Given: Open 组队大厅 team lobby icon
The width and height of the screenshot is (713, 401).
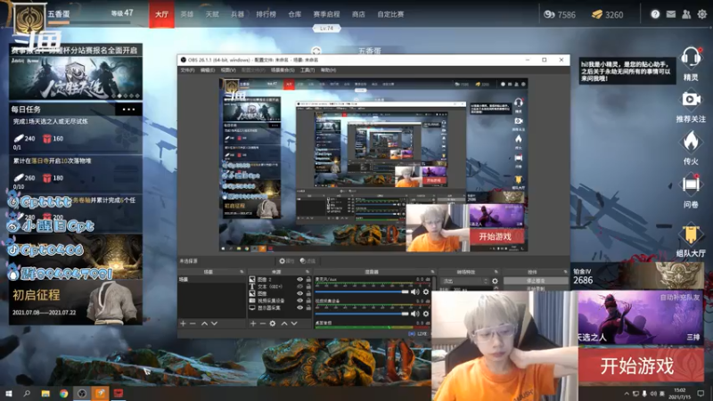Looking at the screenshot, I should [x=690, y=234].
